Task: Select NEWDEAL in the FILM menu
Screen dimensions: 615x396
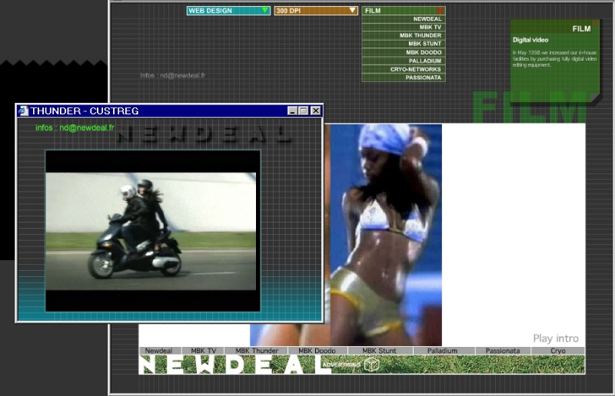Action: pos(404,18)
